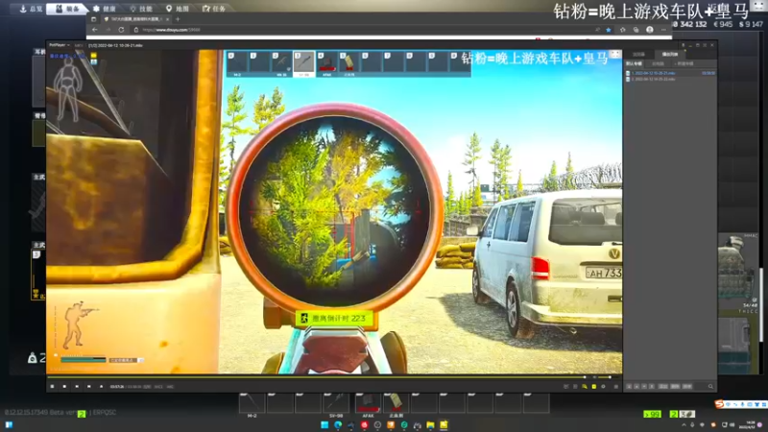Switch to the 健康 health tab
768x432 pixels.
(x=105, y=9)
